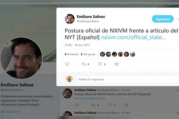Viewport: 179px width, 119px height.
Task: Open the 2 Me gusta list
Action: (88, 54)
